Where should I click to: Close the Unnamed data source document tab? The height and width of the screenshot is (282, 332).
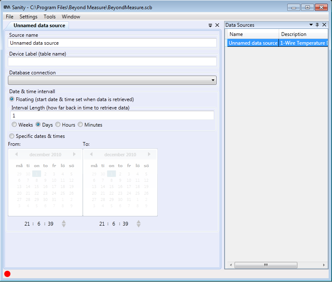(217, 25)
